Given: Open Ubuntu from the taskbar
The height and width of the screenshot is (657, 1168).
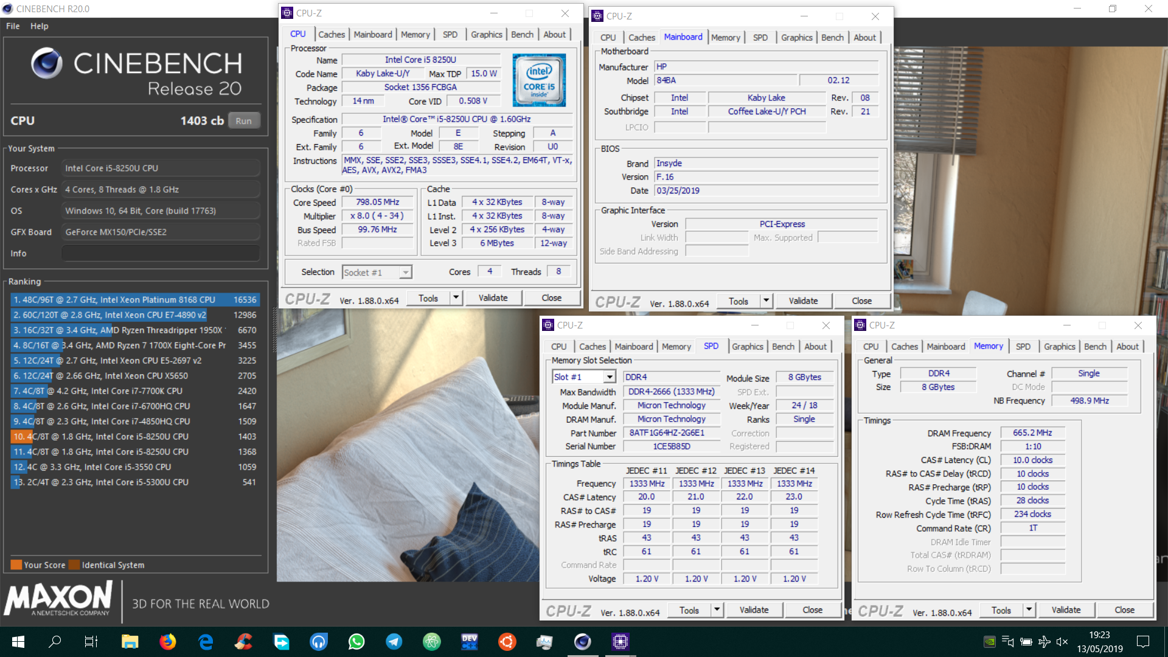Looking at the screenshot, I should 507,642.
